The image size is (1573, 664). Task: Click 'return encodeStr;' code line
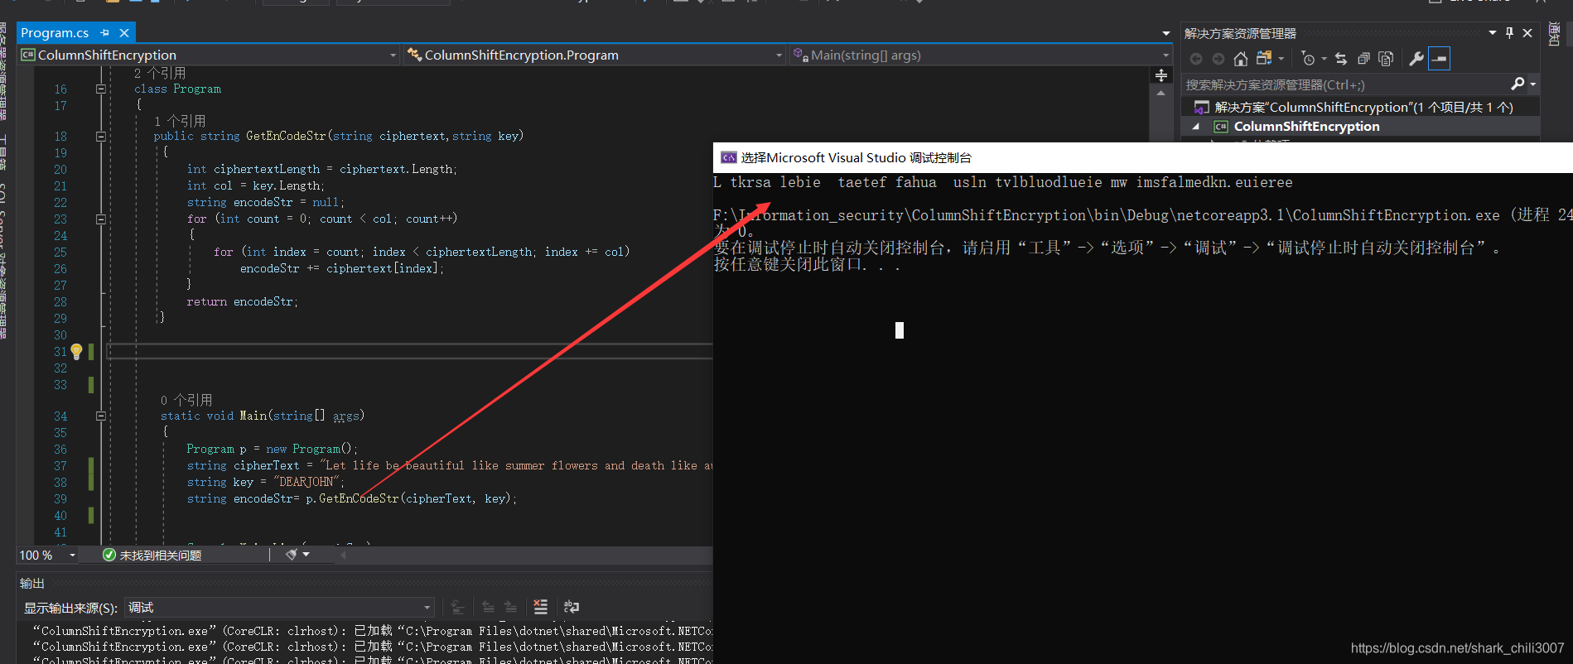[242, 301]
